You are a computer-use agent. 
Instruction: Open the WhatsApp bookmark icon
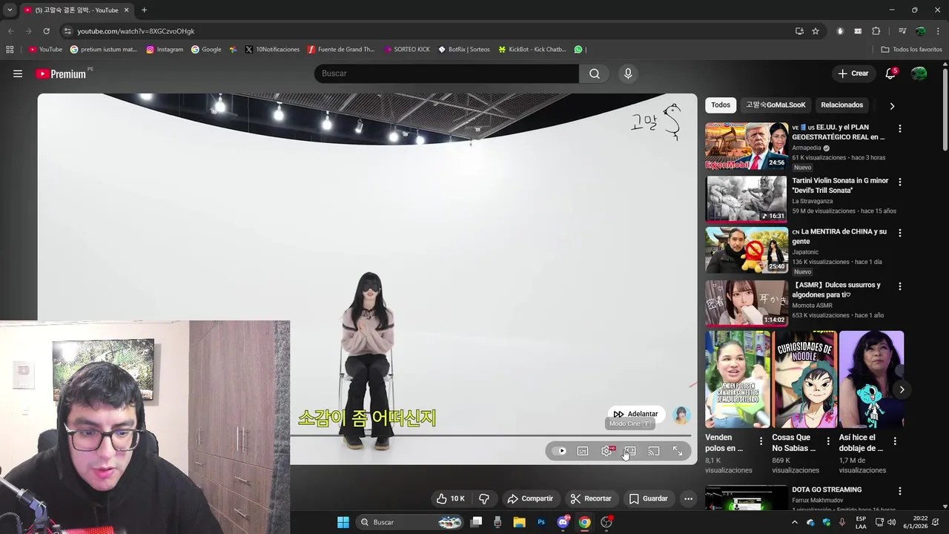pos(578,49)
